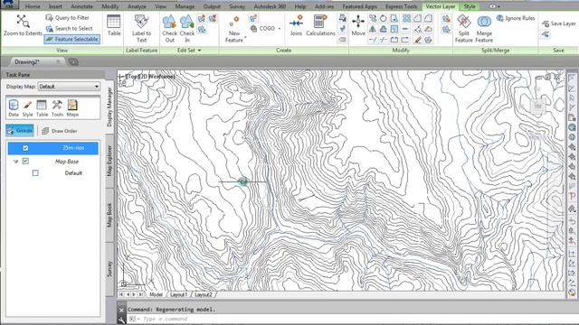
Task: Click Save Layer button
Action: 559,23
